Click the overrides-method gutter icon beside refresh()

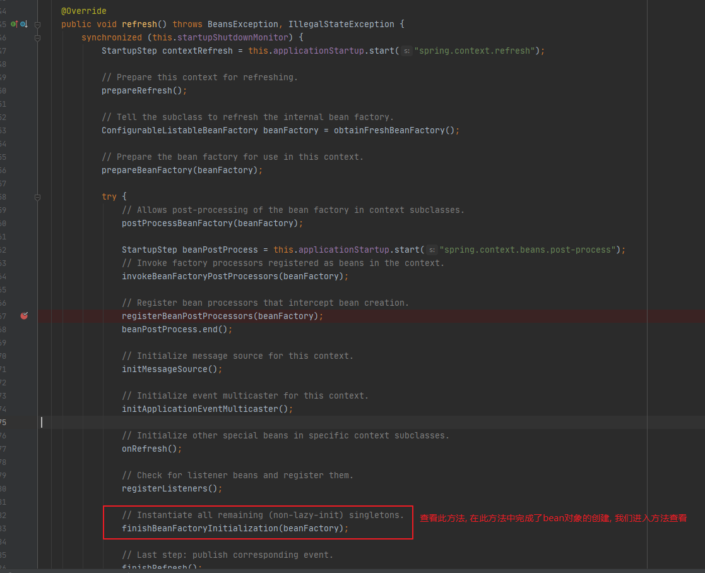coord(14,24)
